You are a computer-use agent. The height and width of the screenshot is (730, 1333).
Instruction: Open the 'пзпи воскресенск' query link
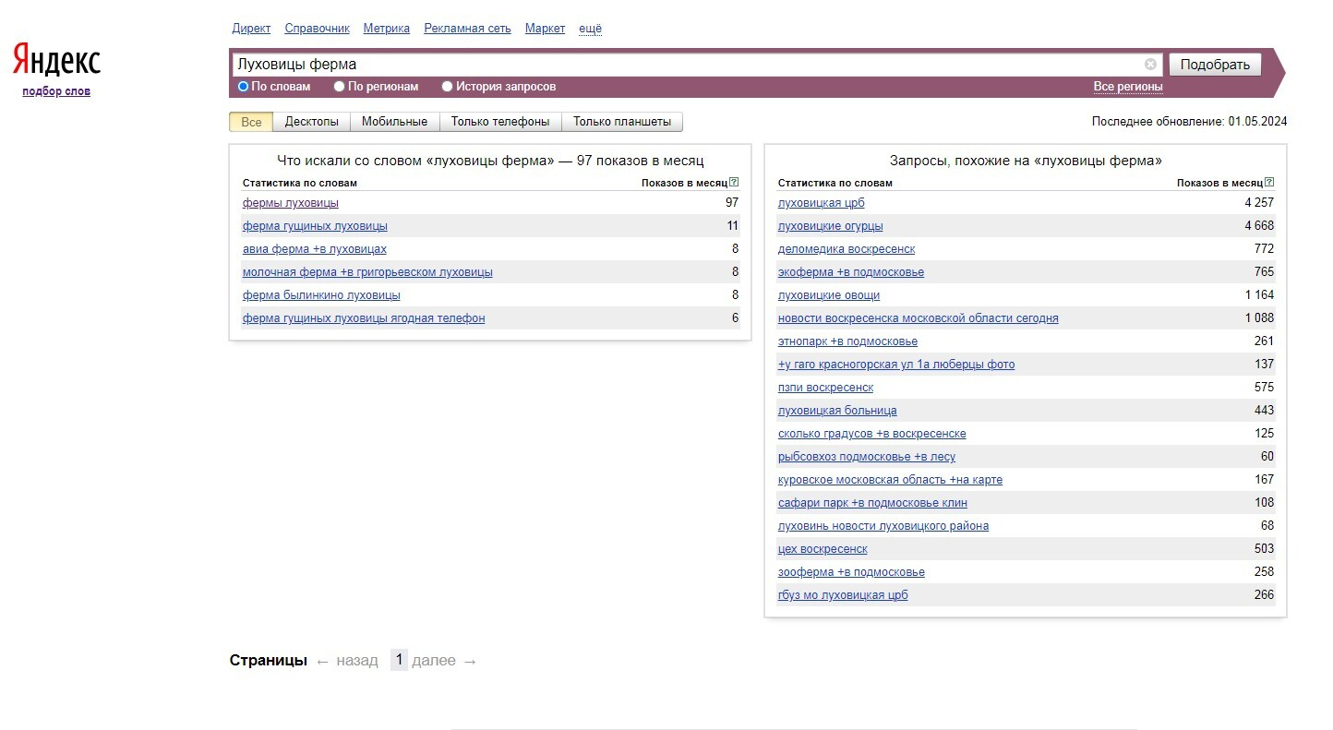point(825,388)
